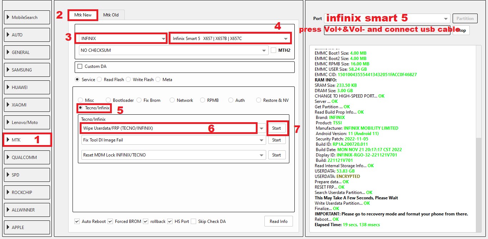The image size is (488, 239).
Task: Select the Tecno/Infinix radio option
Action: tap(80, 108)
